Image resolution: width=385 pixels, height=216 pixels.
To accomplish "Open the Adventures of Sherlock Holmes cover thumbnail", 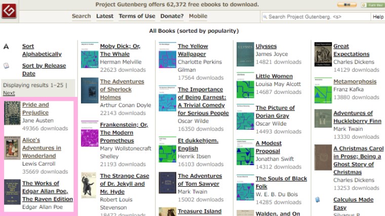I will click(90, 90).
